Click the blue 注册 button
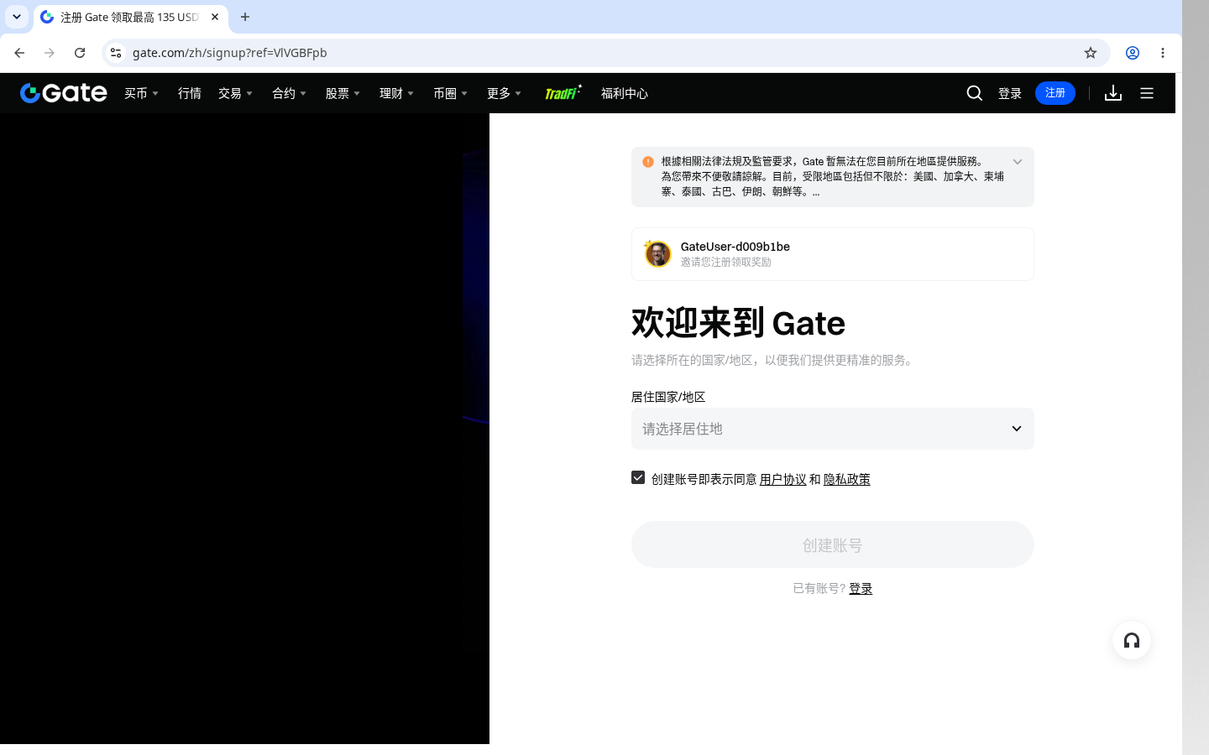Screen dimensions: 1209x755 tap(1055, 93)
